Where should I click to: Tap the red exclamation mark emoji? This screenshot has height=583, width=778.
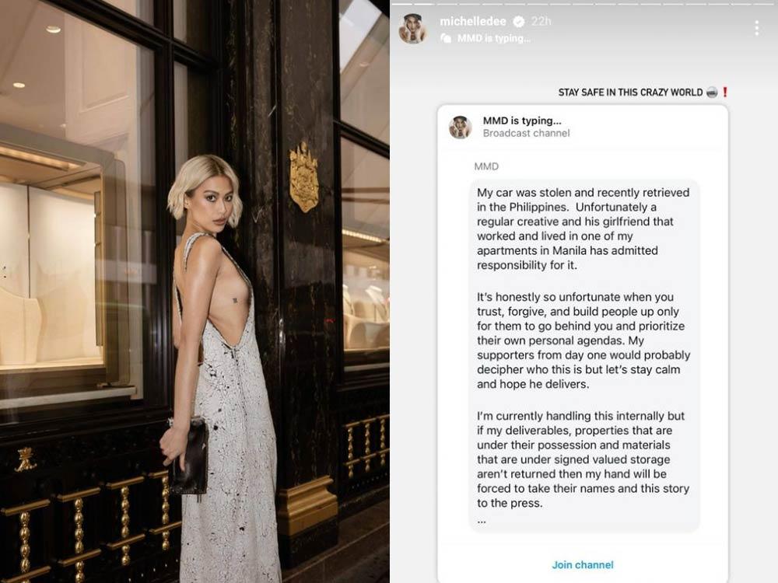[x=725, y=93]
